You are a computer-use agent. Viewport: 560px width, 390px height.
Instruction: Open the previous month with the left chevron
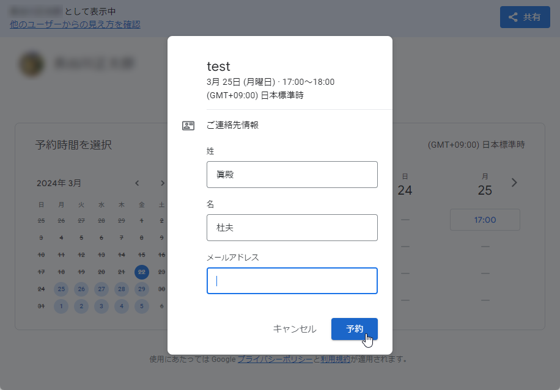pyautogui.click(x=137, y=182)
